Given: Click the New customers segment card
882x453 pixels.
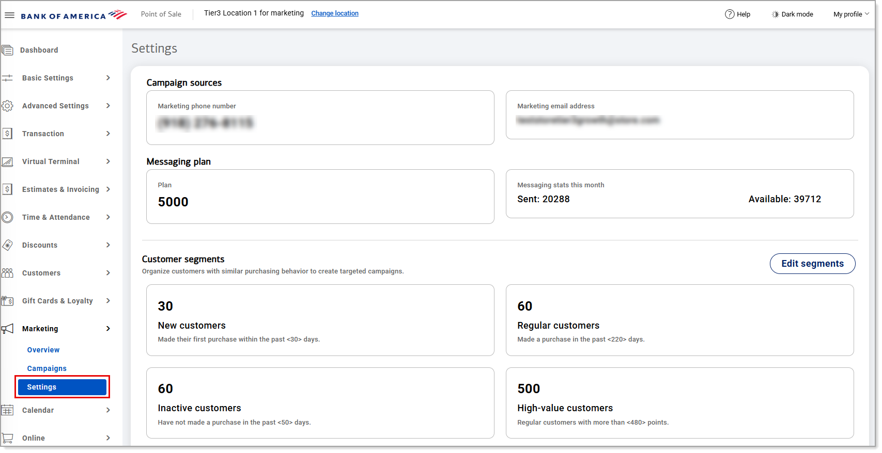Looking at the screenshot, I should [x=320, y=320].
